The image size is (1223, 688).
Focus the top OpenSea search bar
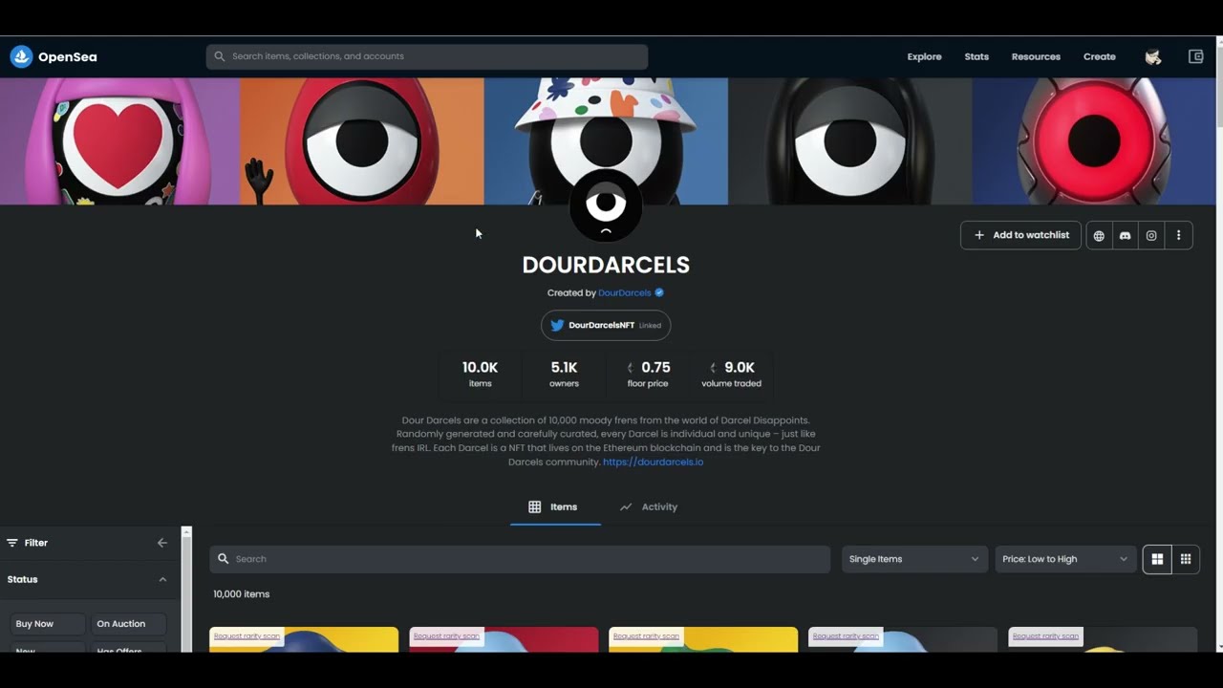coord(427,56)
